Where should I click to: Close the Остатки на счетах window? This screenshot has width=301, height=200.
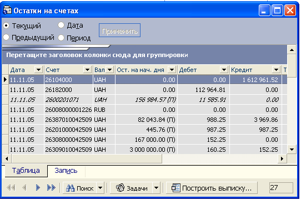point(290,10)
